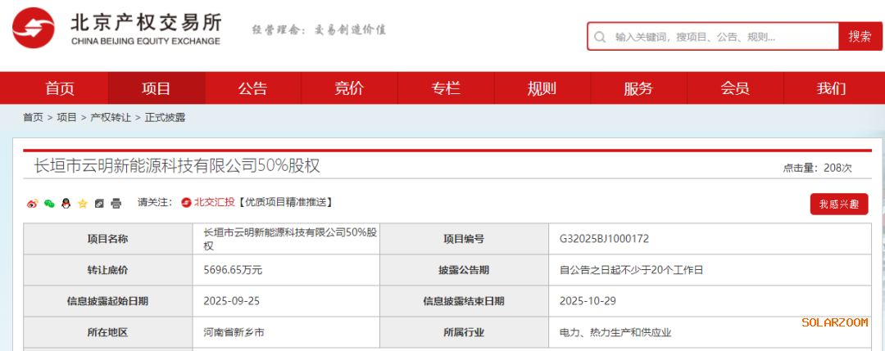
Task: Print the page using the printer icon
Action: (x=116, y=203)
